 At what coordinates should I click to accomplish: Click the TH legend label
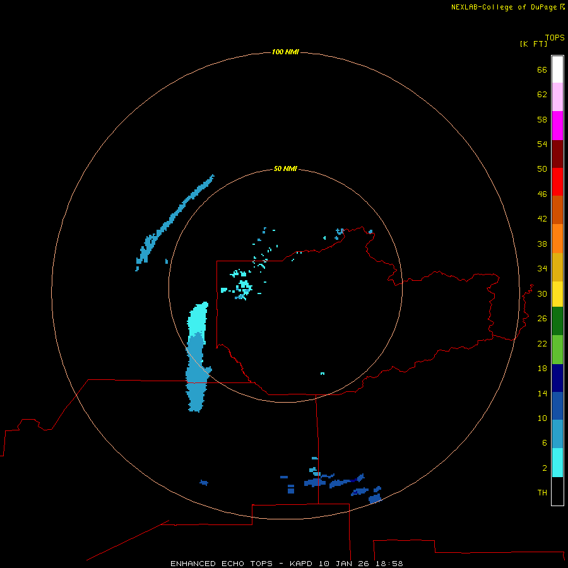pos(542,493)
